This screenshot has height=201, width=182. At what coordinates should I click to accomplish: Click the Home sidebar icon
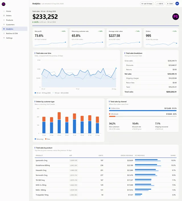click(4, 11)
